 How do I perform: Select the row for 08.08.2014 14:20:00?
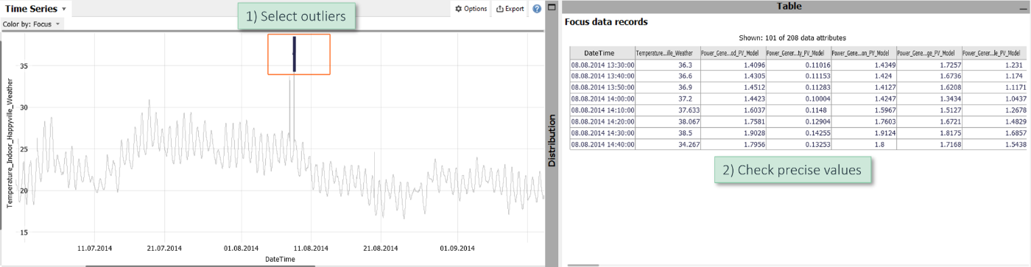click(798, 121)
